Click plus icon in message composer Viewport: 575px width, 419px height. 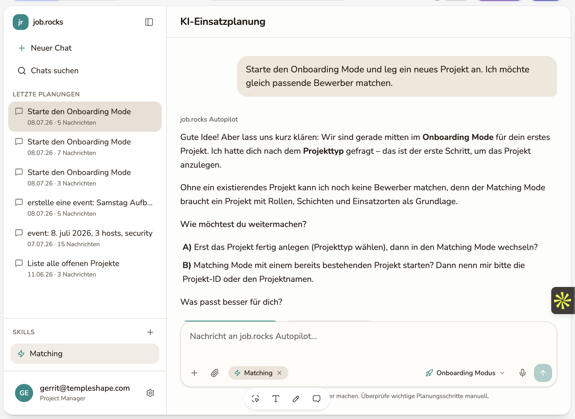194,373
